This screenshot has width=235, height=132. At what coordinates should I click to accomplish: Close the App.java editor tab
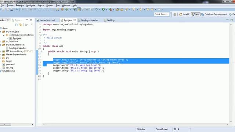click(x=75, y=20)
